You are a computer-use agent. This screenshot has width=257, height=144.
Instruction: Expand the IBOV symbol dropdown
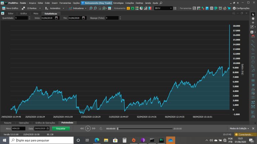[171, 8]
